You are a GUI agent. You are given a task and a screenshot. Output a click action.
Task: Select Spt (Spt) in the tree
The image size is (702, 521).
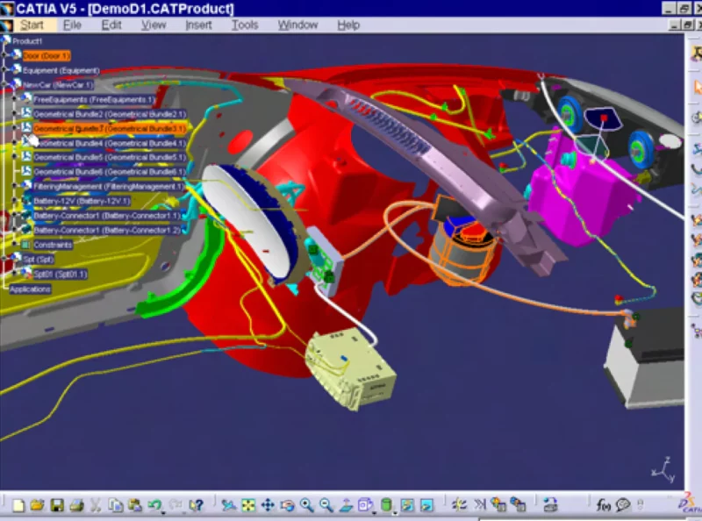[38, 259]
